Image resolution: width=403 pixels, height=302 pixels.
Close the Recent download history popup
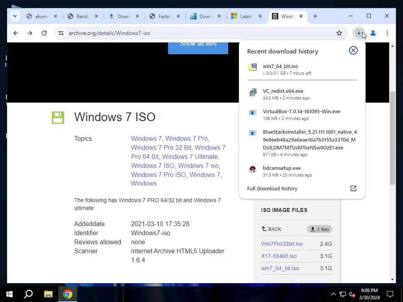coord(353,50)
